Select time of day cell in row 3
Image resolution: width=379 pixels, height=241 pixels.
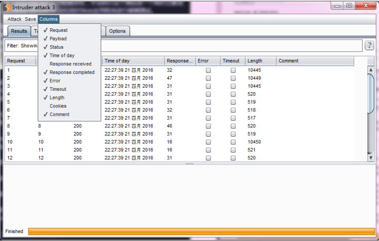coord(129,86)
